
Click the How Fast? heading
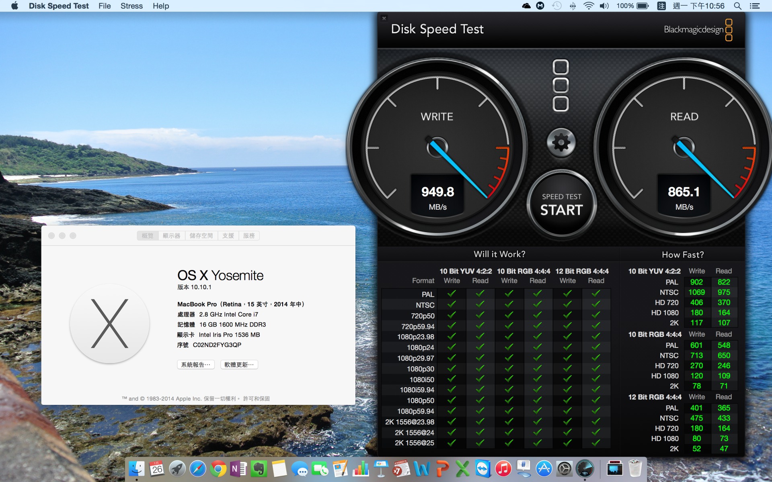[683, 255]
